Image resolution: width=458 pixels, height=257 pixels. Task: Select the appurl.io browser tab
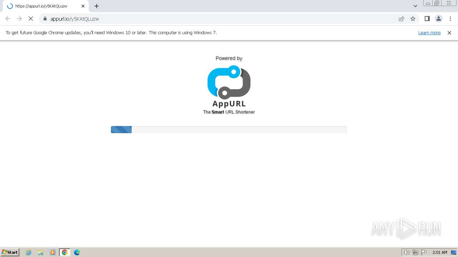click(45, 6)
